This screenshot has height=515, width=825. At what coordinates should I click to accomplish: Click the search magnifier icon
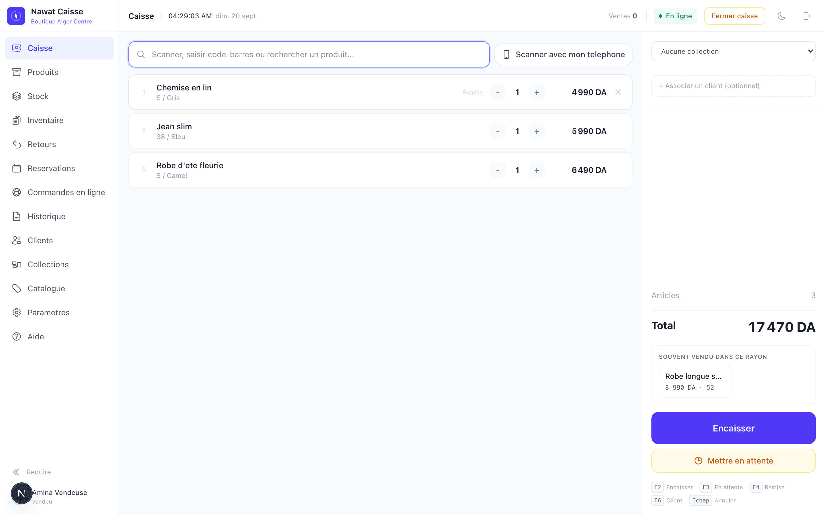[141, 54]
